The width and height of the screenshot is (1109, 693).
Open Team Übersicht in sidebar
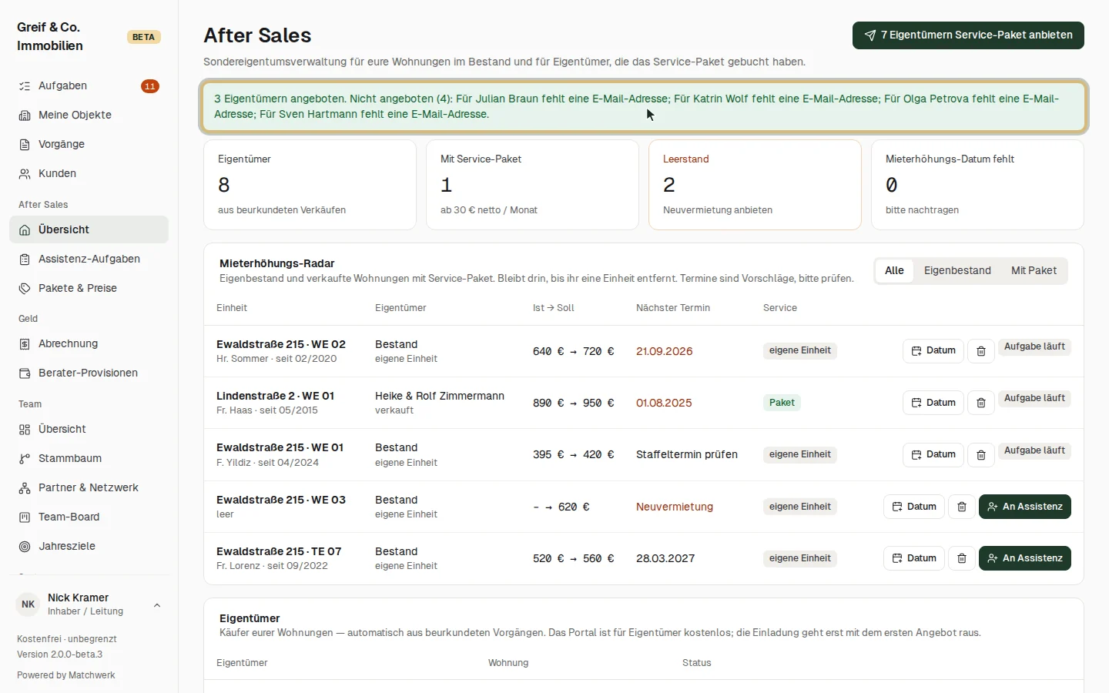(89, 429)
